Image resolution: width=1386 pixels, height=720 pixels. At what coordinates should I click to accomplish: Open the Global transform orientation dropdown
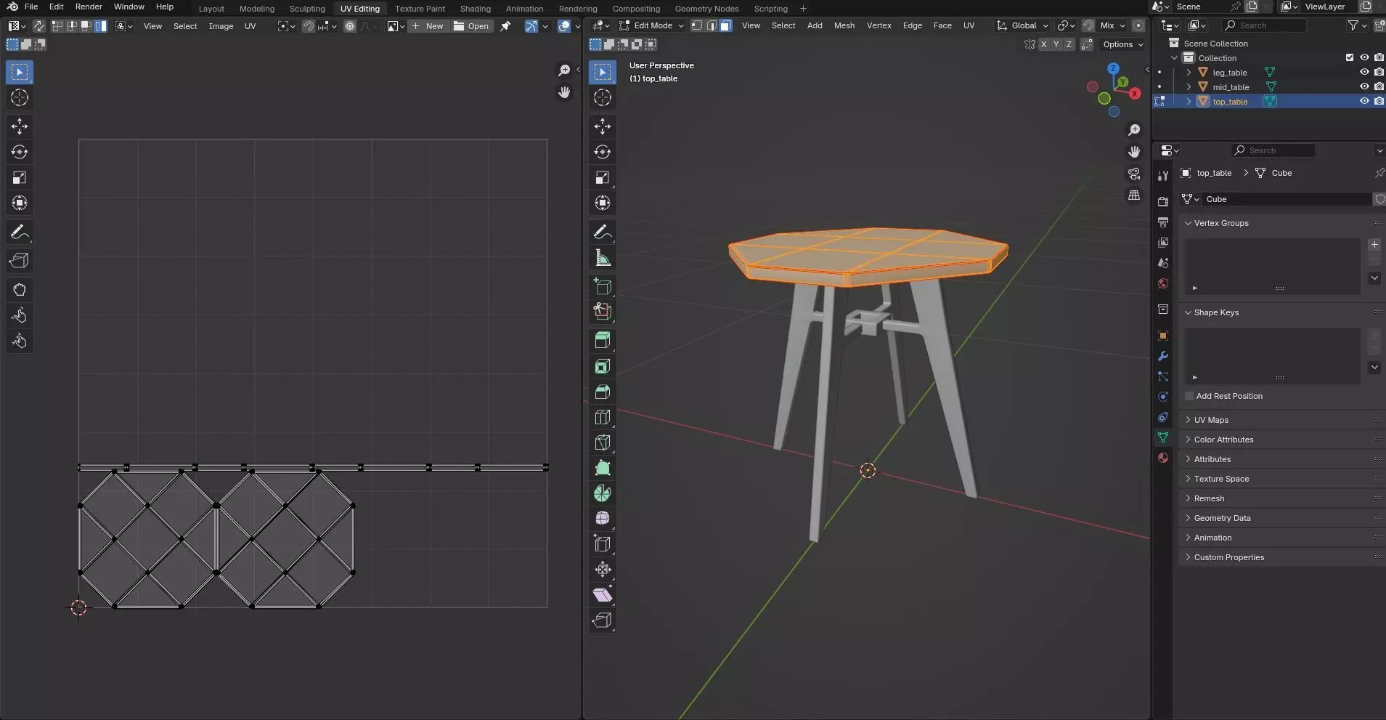pyautogui.click(x=1022, y=25)
